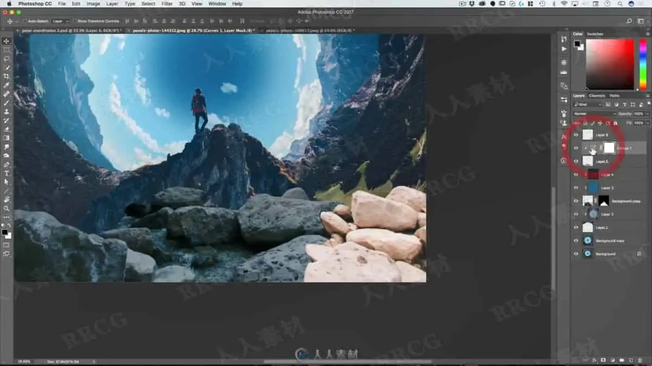Open the Window menu
Image resolution: width=652 pixels, height=366 pixels.
coord(217,4)
